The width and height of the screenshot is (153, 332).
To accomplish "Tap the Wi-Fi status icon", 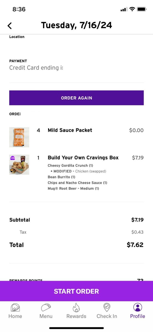I will pos(132,9).
